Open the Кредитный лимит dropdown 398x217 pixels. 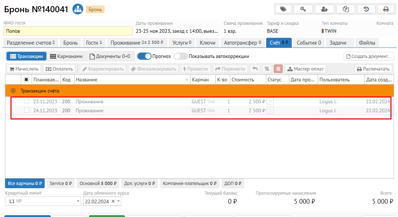[x=78, y=202]
